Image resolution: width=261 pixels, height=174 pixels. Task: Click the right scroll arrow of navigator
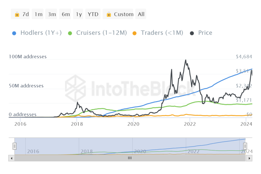point(250,158)
